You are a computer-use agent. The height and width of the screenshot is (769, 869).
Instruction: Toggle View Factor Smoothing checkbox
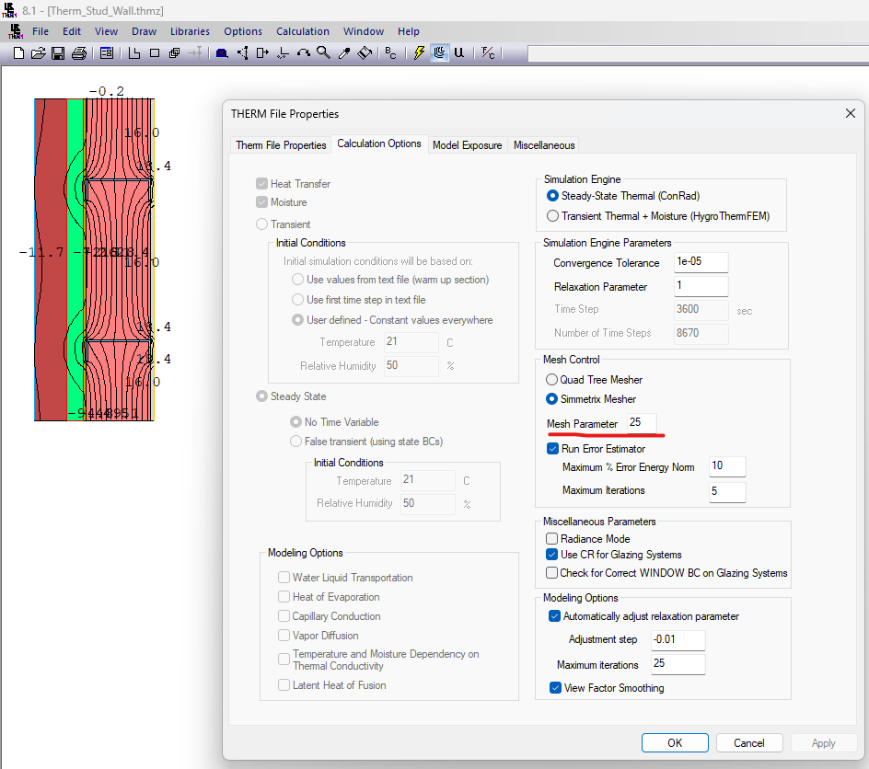(555, 687)
